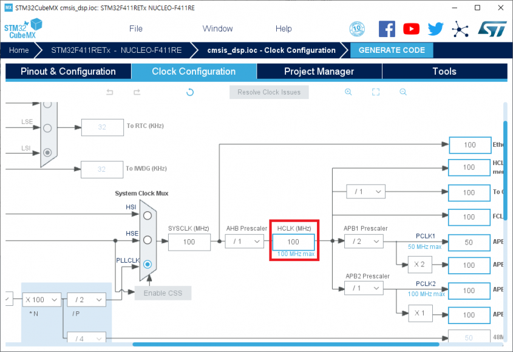Fit clock diagram to window icon
The width and height of the screenshot is (513, 352).
tap(376, 92)
